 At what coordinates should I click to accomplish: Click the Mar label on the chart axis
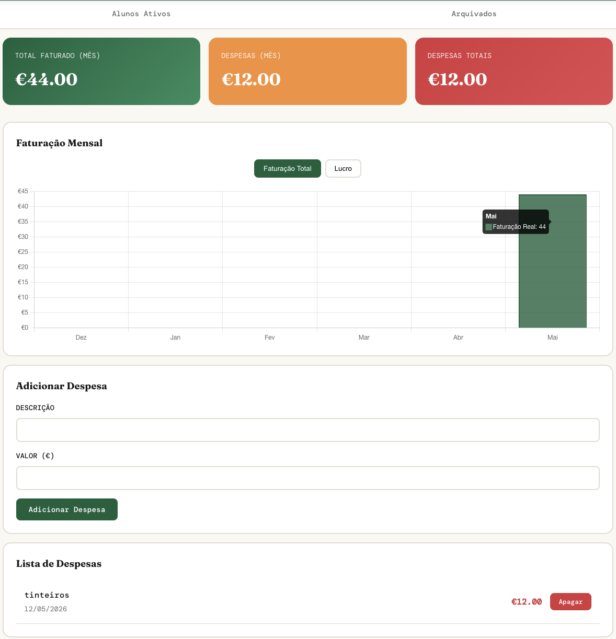(x=364, y=338)
